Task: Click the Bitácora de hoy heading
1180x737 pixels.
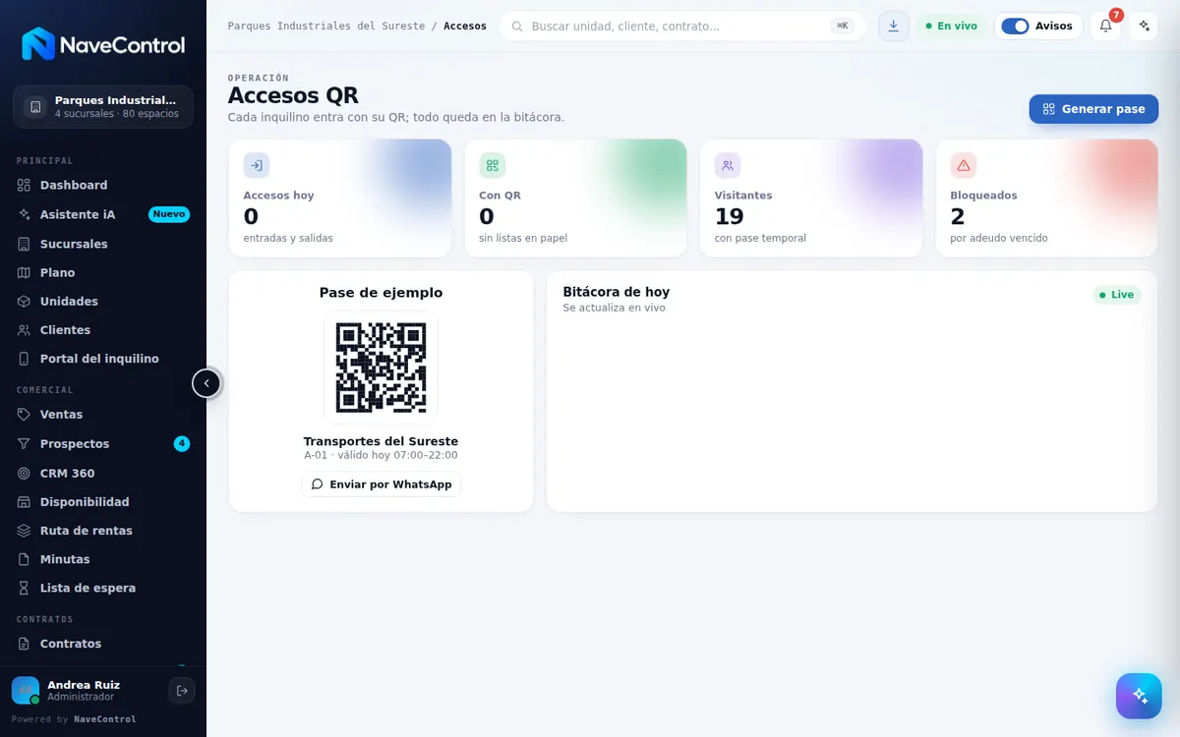Action: (617, 292)
